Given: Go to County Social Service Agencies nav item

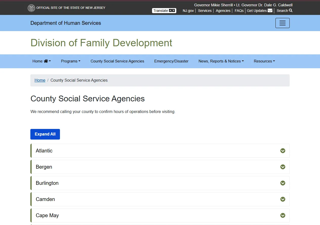Looking at the screenshot, I should click(117, 61).
